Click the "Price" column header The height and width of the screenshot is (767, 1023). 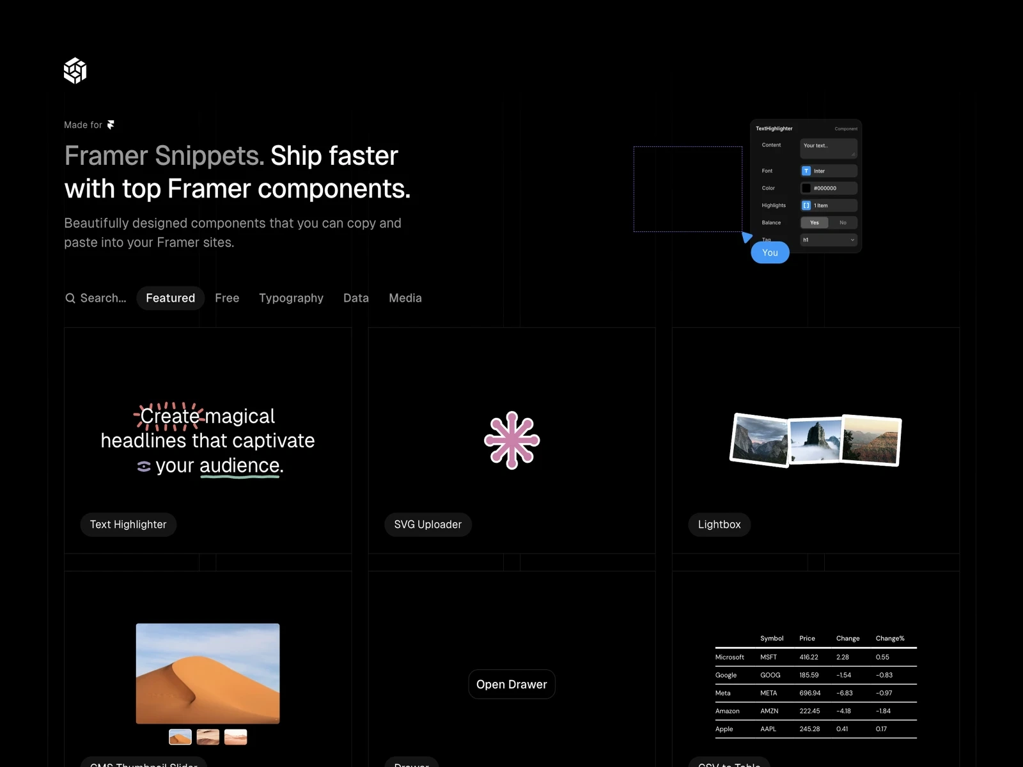pyautogui.click(x=807, y=638)
